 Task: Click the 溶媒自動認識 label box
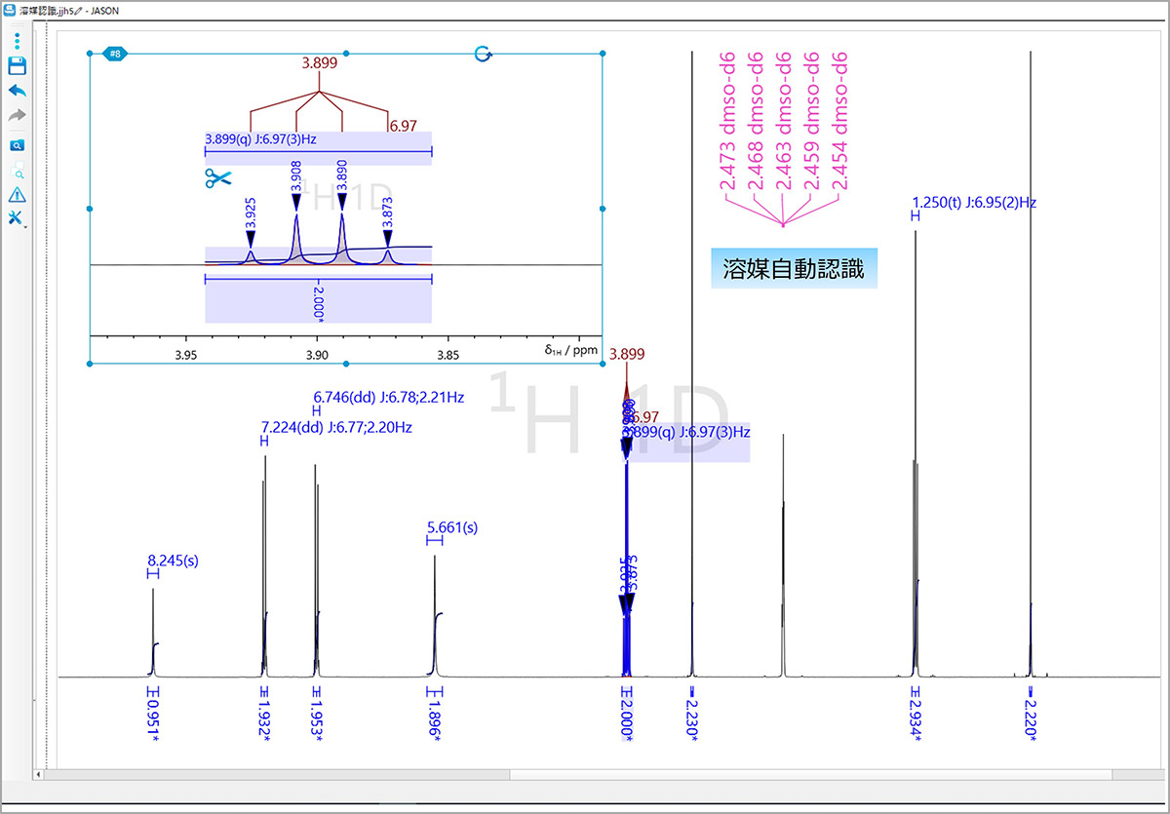794,269
